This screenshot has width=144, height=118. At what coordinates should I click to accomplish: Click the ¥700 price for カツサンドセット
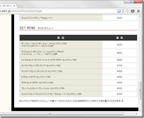[120, 66]
